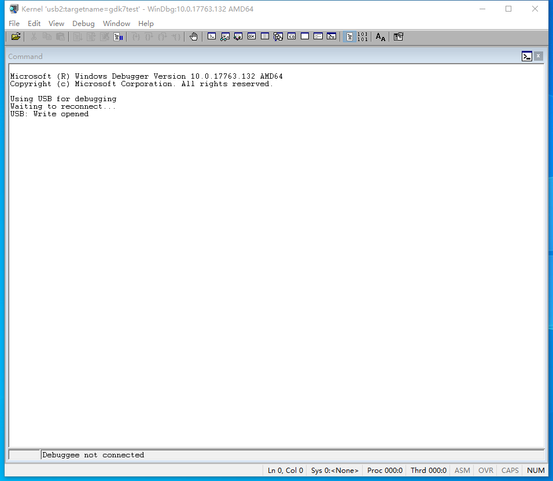553x481 pixels.
Task: Open the View menu
Action: tap(57, 24)
